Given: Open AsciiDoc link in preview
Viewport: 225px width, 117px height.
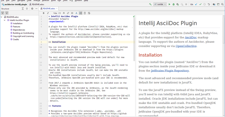Looking at the screenshot, I should [191, 37].
